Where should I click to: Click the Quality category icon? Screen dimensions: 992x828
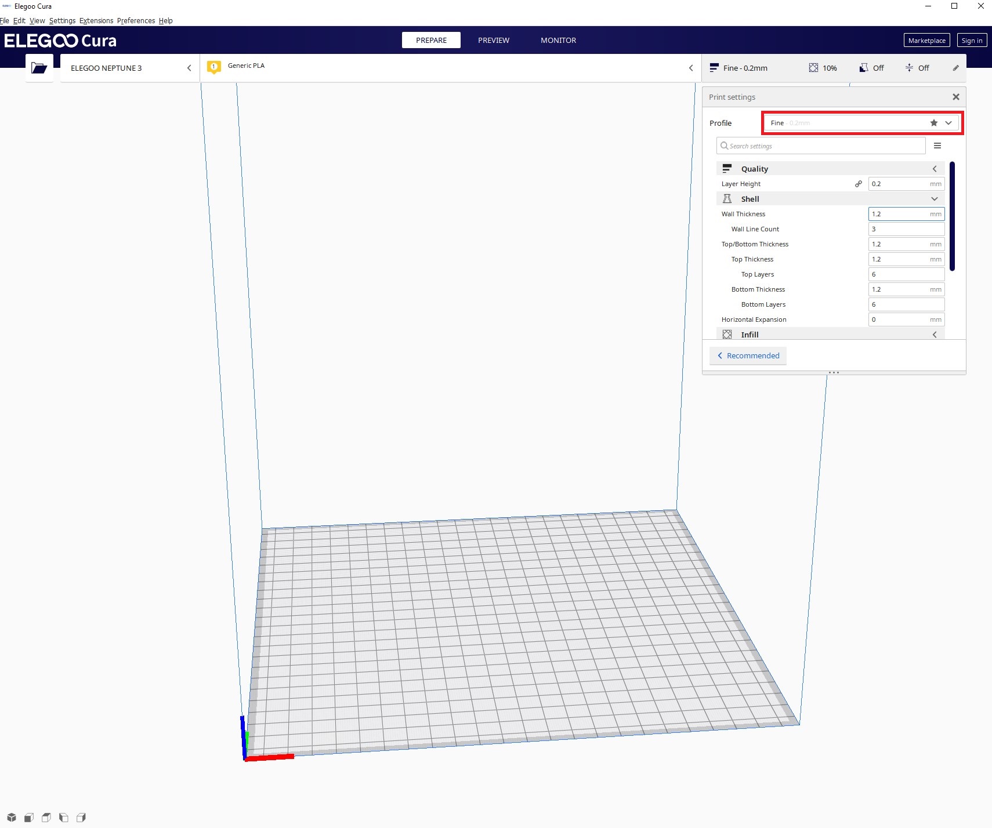tap(727, 169)
